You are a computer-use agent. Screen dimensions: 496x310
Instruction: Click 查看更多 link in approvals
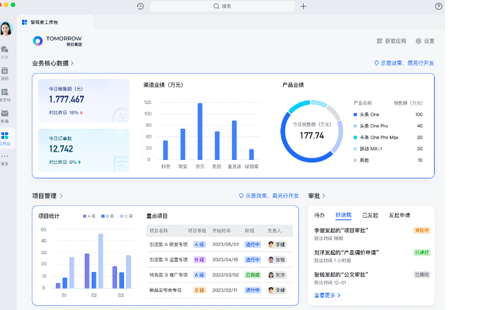(x=327, y=295)
